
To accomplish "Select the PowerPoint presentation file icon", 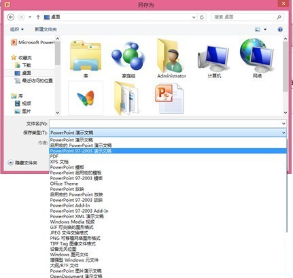I will (x=169, y=99).
